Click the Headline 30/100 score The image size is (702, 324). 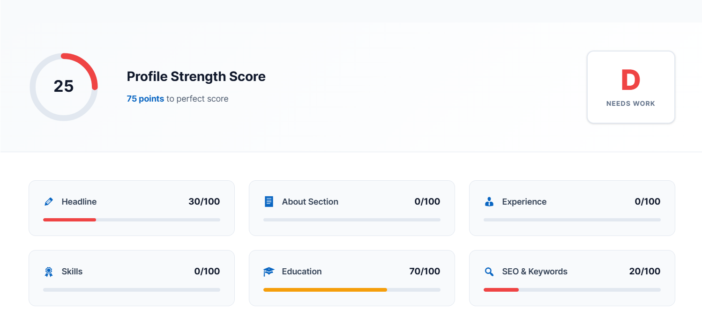(x=204, y=202)
